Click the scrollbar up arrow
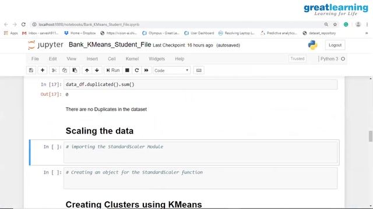373x209 pixels. (371, 79)
